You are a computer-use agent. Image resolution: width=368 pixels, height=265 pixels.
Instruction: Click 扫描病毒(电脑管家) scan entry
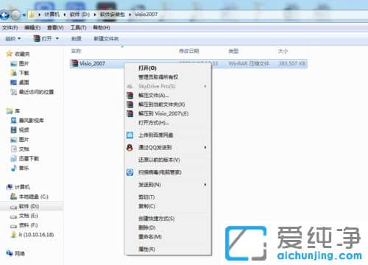[x=168, y=172]
